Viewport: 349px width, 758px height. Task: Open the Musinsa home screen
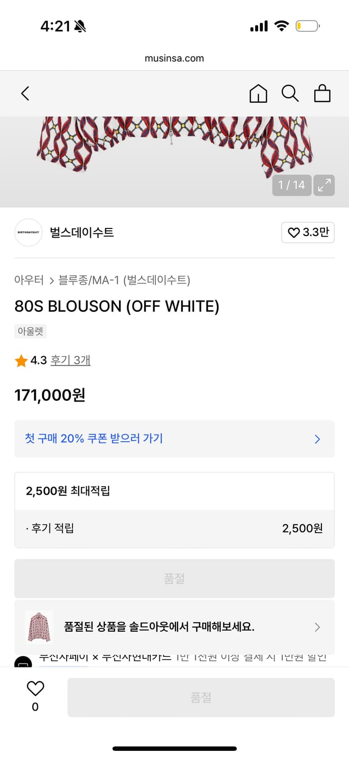258,93
